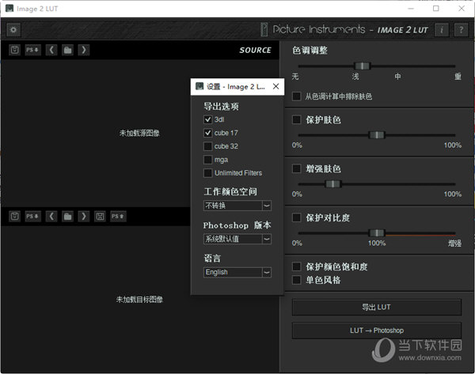Click the 浅 label on tone slider
Image resolution: width=475 pixels, height=374 pixels.
click(355, 76)
